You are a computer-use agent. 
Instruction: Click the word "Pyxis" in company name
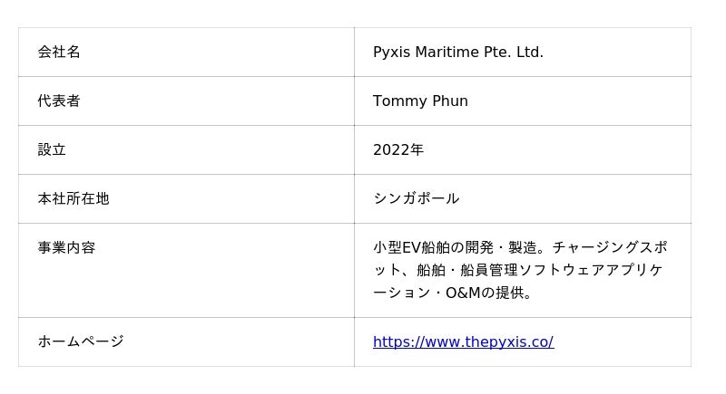pyautogui.click(x=391, y=52)
